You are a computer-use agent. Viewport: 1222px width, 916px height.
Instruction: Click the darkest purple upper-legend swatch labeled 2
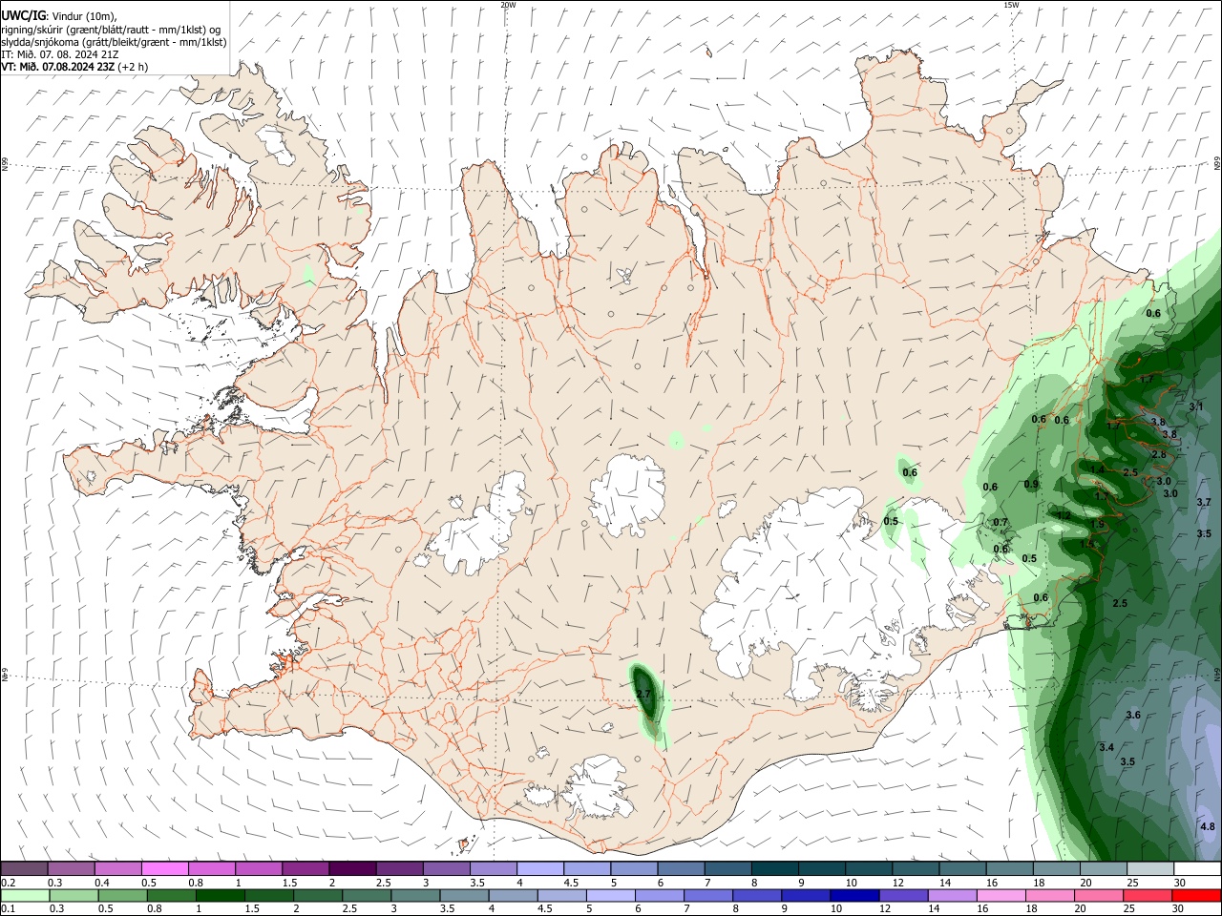click(x=351, y=868)
